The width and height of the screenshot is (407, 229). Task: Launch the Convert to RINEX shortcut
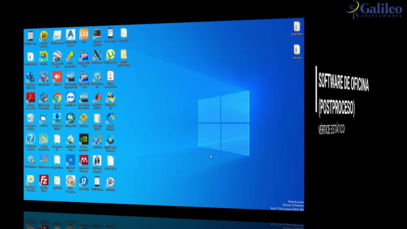[57, 121]
